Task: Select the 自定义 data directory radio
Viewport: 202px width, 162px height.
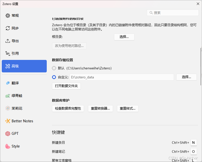Action: [x=54, y=77]
